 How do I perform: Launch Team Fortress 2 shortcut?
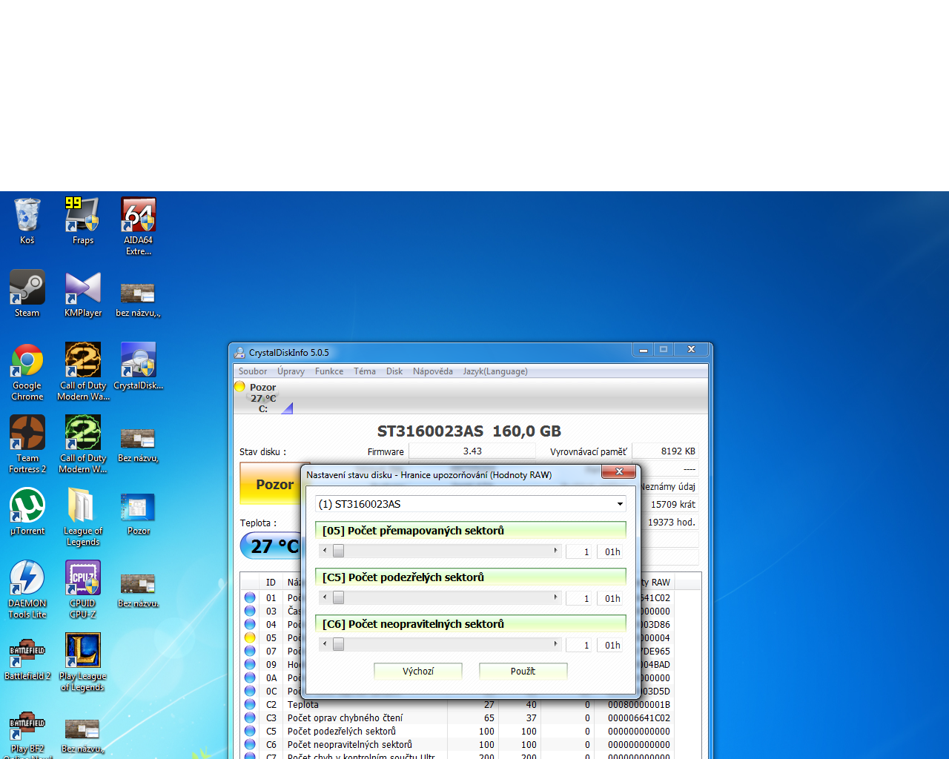coord(27,444)
